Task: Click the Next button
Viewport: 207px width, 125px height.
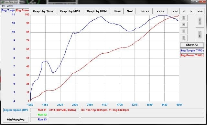Action: pyautogui.click(x=130, y=11)
